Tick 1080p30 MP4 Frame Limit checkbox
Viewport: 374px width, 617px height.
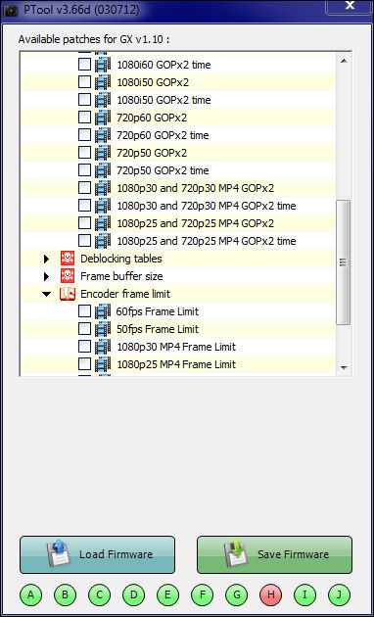coord(84,347)
